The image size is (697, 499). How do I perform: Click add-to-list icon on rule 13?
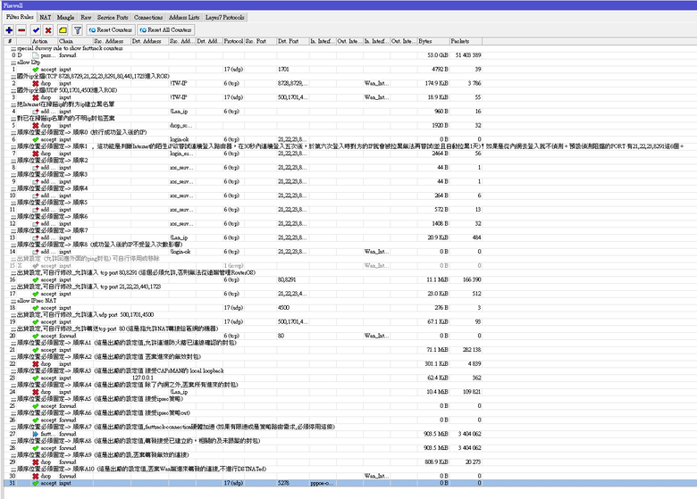pos(35,237)
